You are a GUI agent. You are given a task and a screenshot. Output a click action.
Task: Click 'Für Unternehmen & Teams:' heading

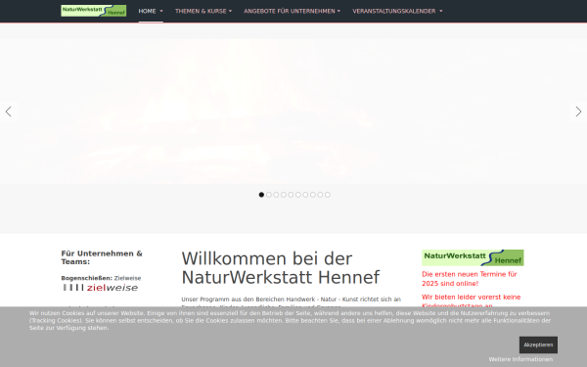tap(102, 257)
